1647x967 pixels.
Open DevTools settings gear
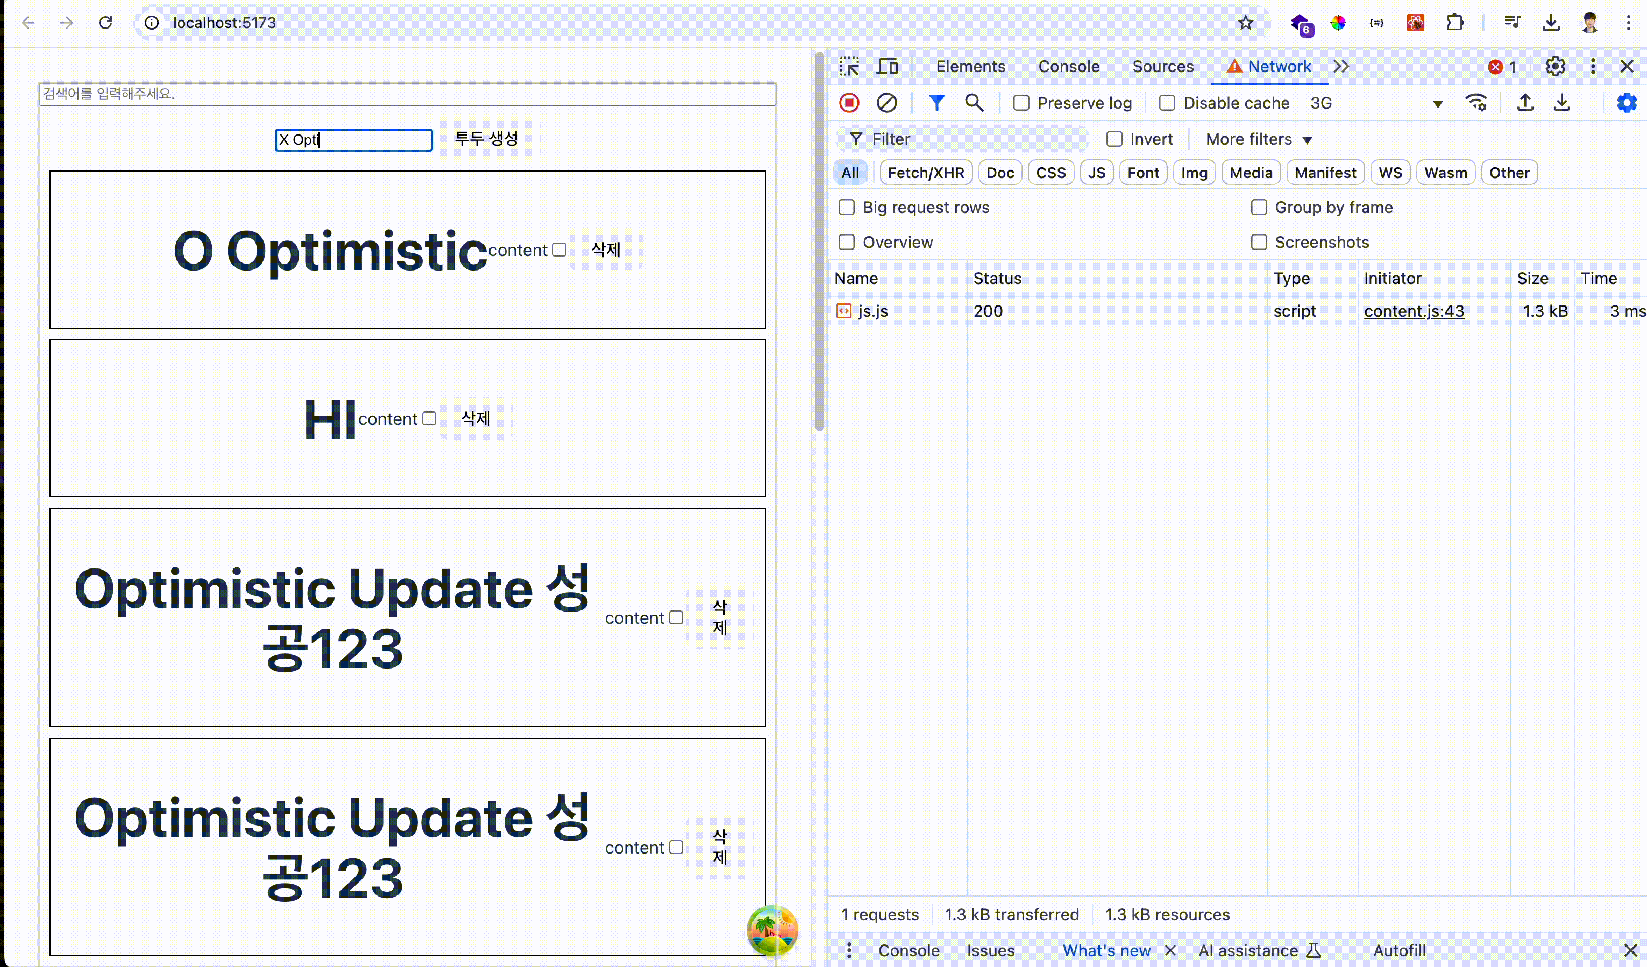point(1555,67)
